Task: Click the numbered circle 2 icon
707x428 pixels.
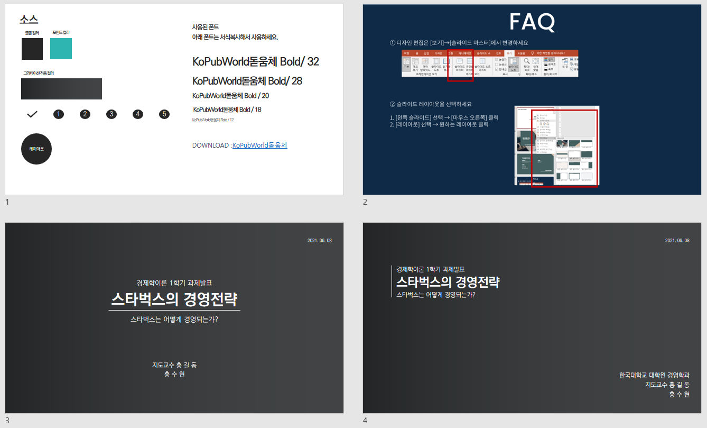Action: 85,114
